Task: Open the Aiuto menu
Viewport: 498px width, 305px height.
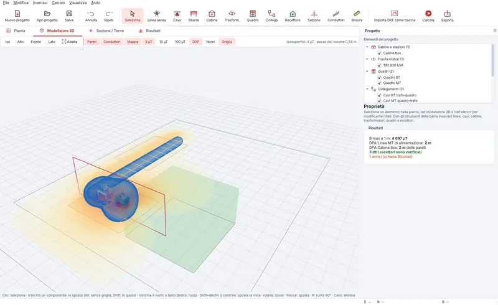Action: click(x=96, y=2)
